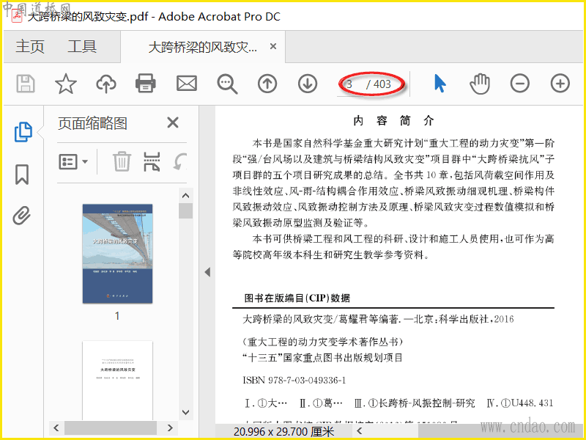
Task: Select the page 2 title thumbnail
Action: click(117, 380)
